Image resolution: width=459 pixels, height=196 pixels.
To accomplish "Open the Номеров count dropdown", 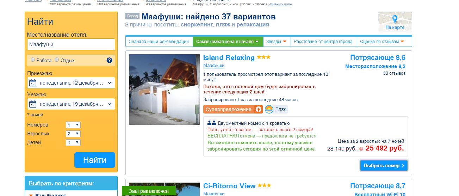I will (73, 125).
